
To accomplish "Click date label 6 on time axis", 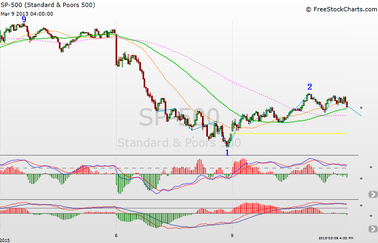I will [116, 236].
